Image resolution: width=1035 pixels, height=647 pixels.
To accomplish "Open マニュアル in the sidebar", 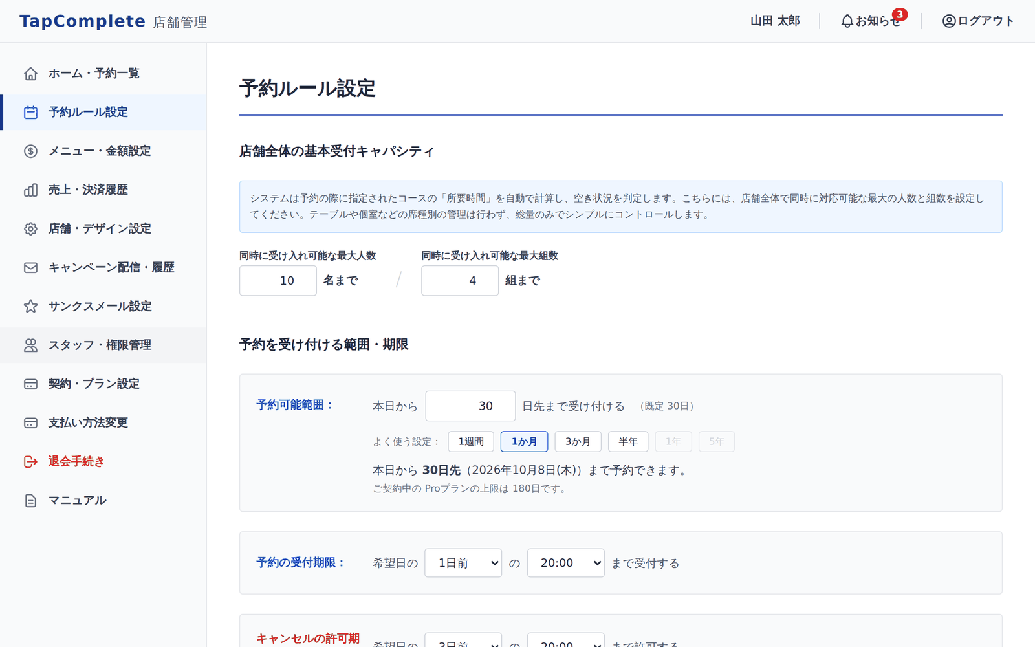I will [x=103, y=500].
